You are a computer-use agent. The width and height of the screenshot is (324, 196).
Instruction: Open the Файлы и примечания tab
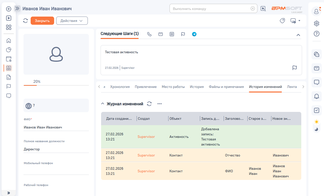pyautogui.click(x=226, y=87)
